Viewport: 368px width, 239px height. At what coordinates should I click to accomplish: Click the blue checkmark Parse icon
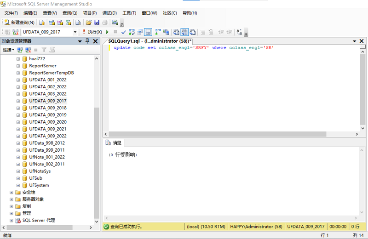tap(123, 32)
